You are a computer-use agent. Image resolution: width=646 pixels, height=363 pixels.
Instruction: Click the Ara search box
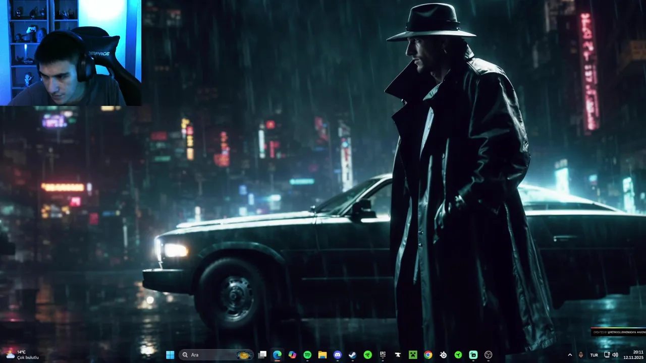[216, 355]
